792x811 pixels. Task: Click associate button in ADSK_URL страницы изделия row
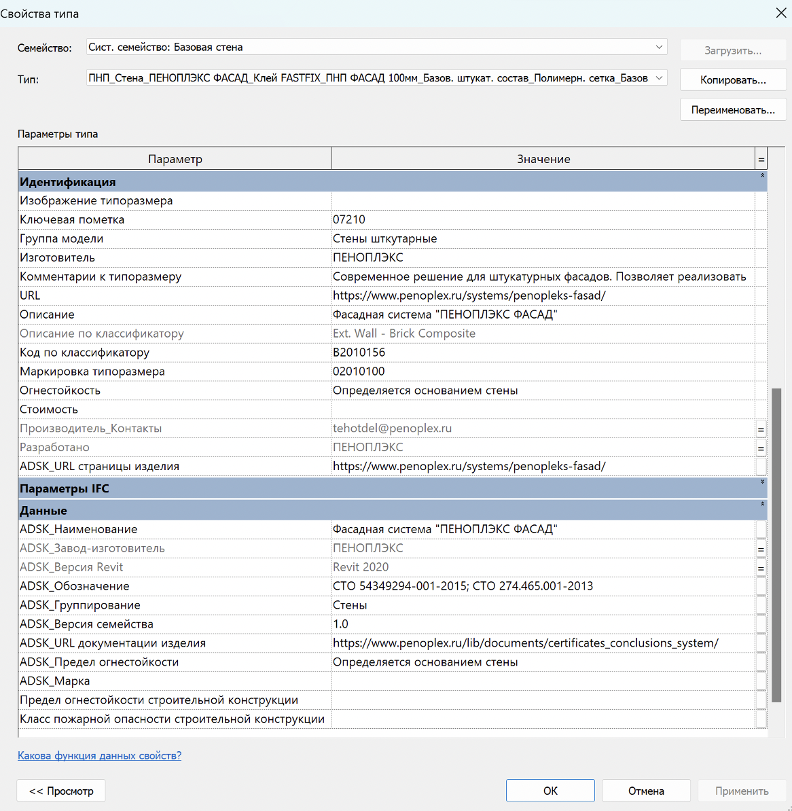click(x=761, y=467)
